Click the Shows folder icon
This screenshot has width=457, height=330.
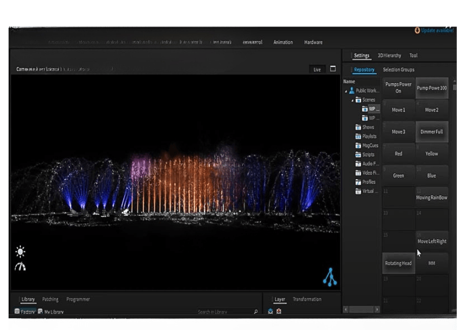(x=358, y=127)
